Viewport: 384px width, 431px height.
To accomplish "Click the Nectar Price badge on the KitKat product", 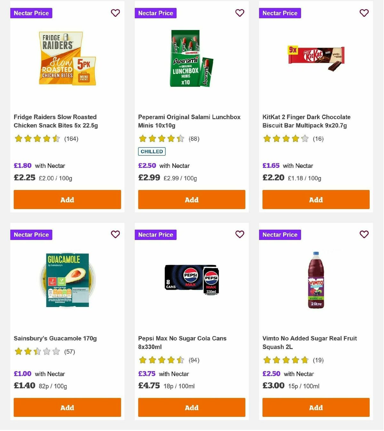I will coord(280,13).
